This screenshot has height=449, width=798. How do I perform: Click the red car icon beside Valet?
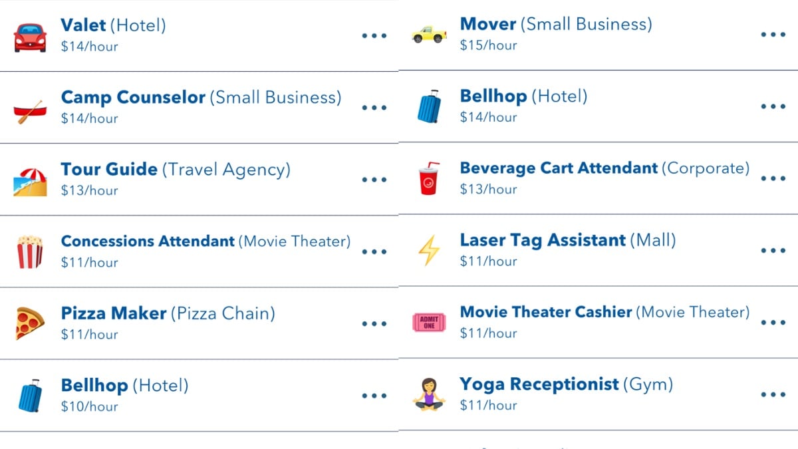pos(30,38)
